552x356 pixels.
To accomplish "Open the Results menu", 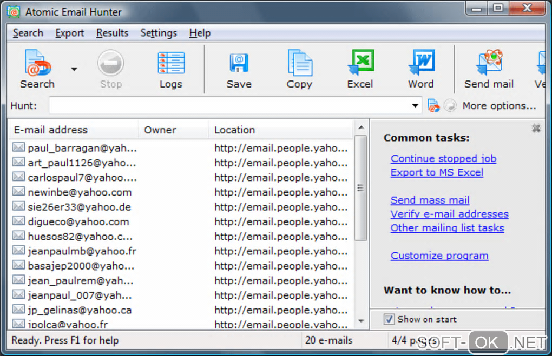I will 113,33.
